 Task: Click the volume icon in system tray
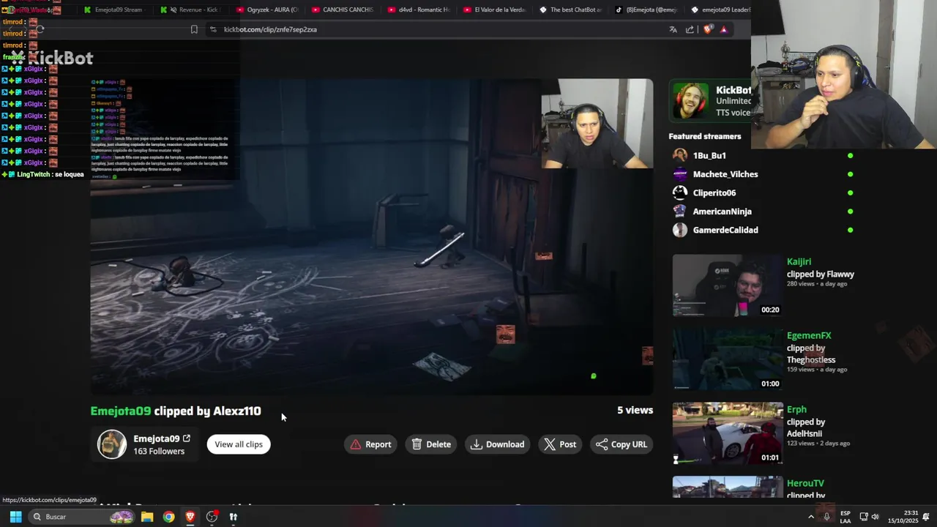[875, 517]
